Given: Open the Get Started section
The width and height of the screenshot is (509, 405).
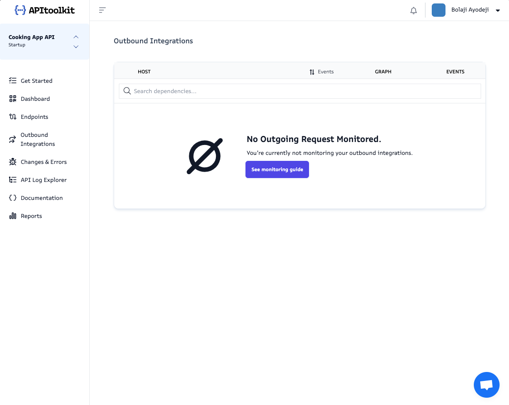Looking at the screenshot, I should [36, 81].
